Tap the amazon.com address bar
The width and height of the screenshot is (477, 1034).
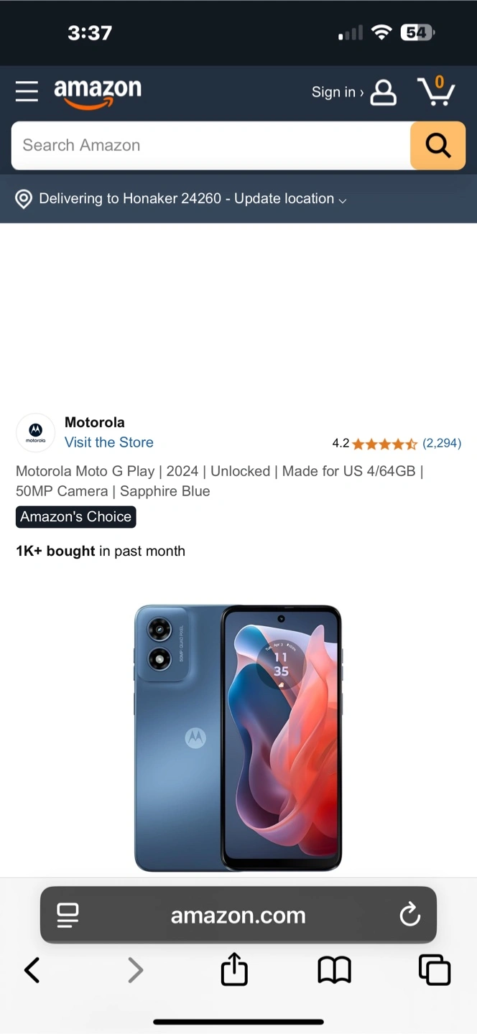tap(239, 915)
